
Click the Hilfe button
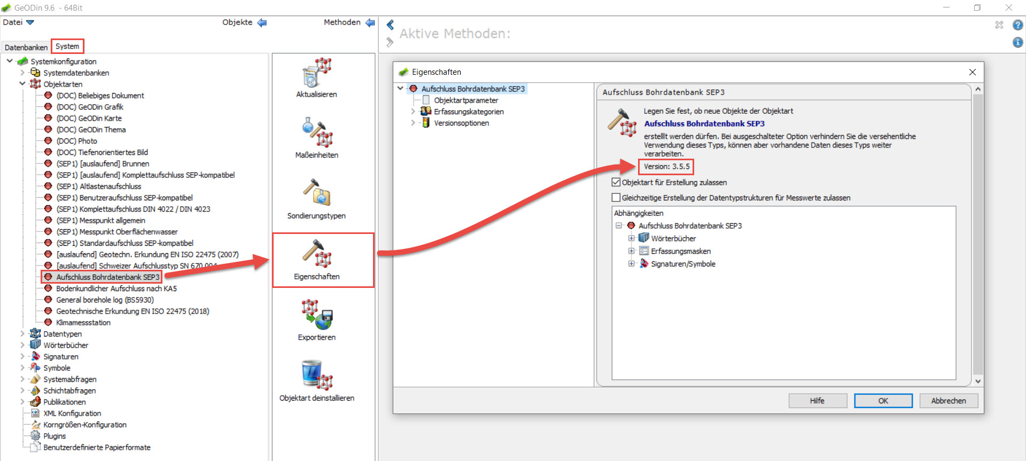tap(818, 401)
